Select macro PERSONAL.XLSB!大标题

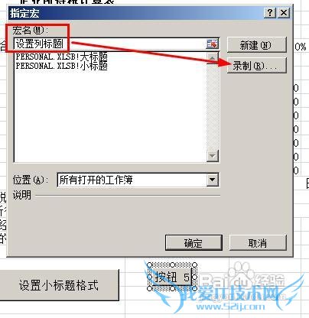[61, 57]
